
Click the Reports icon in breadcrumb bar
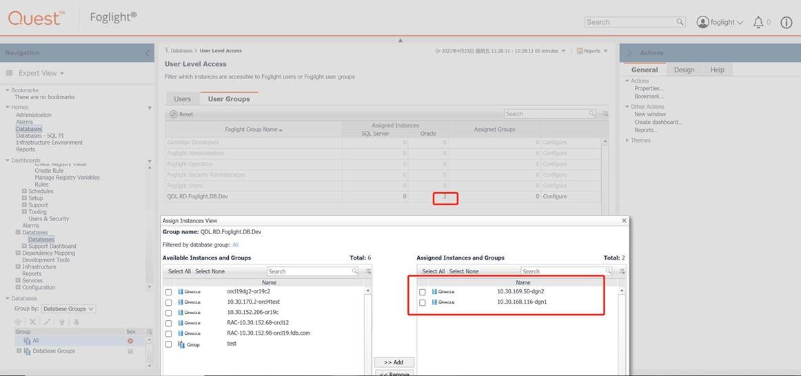coord(580,51)
